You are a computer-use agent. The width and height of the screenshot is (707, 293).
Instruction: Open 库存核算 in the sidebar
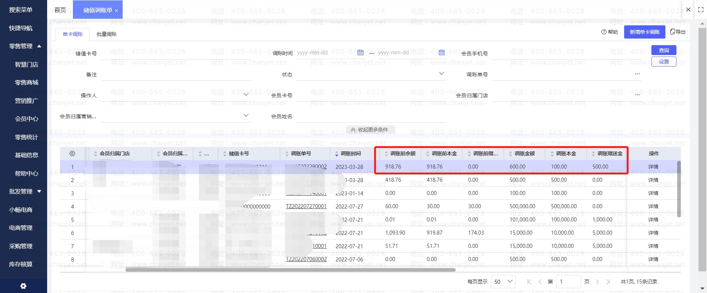[x=21, y=264]
